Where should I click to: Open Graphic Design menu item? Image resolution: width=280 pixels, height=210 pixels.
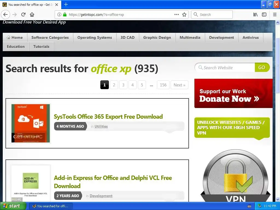pyautogui.click(x=157, y=37)
